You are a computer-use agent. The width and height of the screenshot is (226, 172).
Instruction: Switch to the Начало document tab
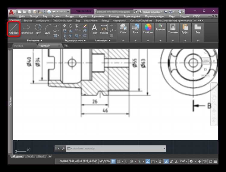coord(19,46)
